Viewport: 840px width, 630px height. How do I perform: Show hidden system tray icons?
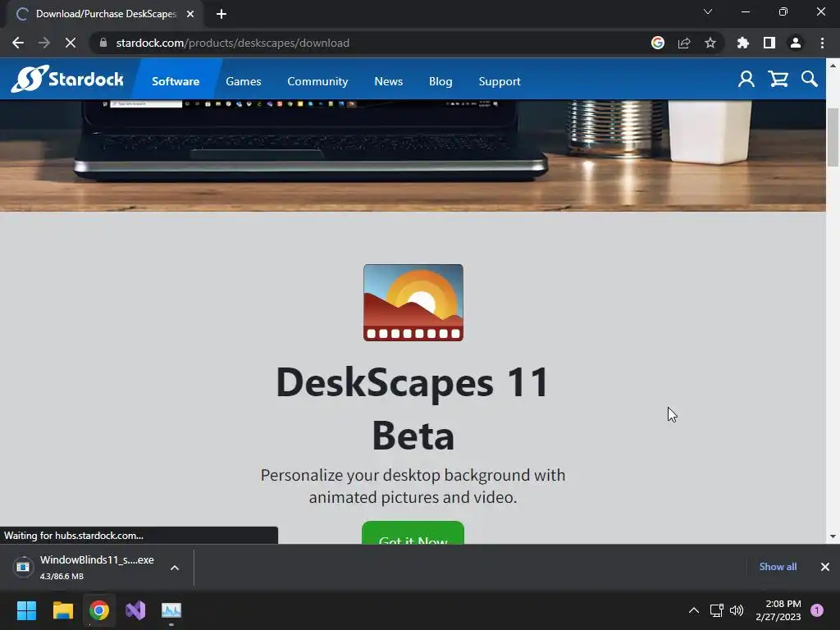coord(694,610)
